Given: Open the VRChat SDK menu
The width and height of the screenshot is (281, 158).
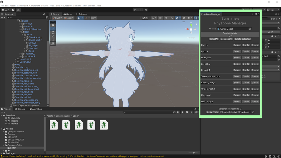Looking at the screenshot, I should pos(67,6).
